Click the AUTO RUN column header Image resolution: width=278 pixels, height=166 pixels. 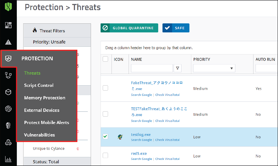pos(265,59)
